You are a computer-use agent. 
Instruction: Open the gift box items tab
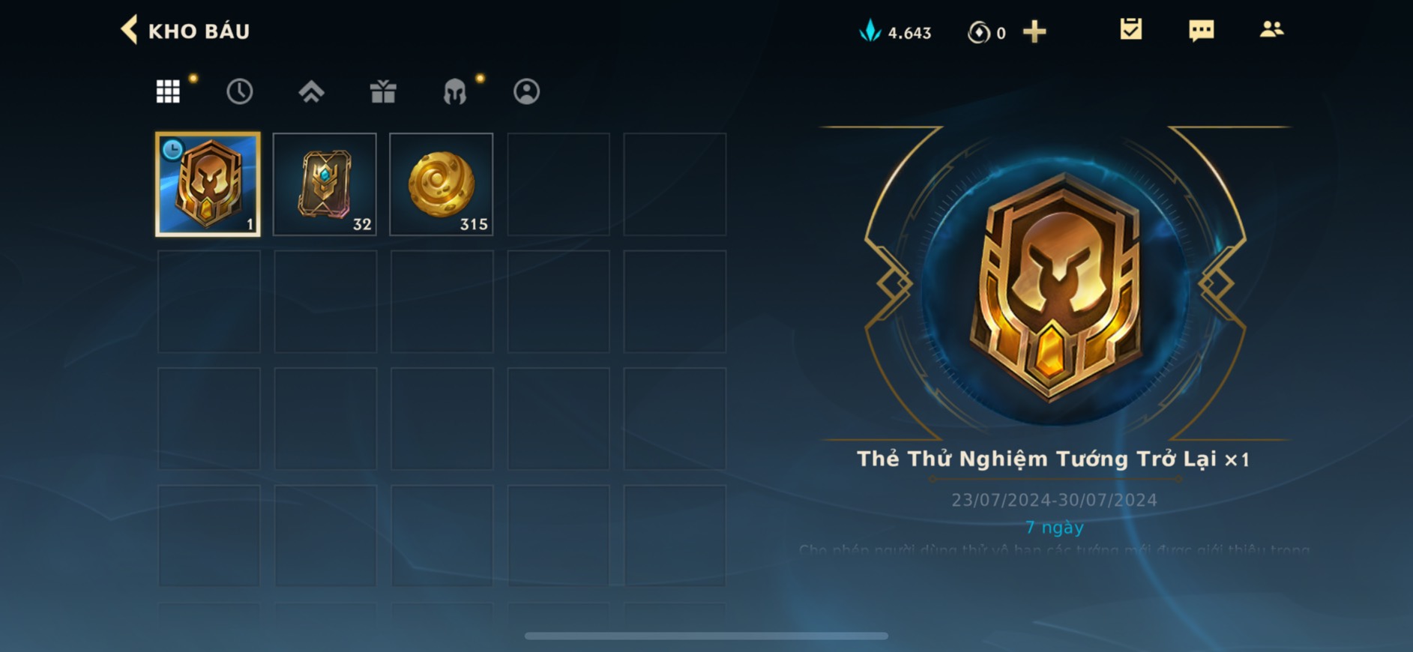pos(383,91)
